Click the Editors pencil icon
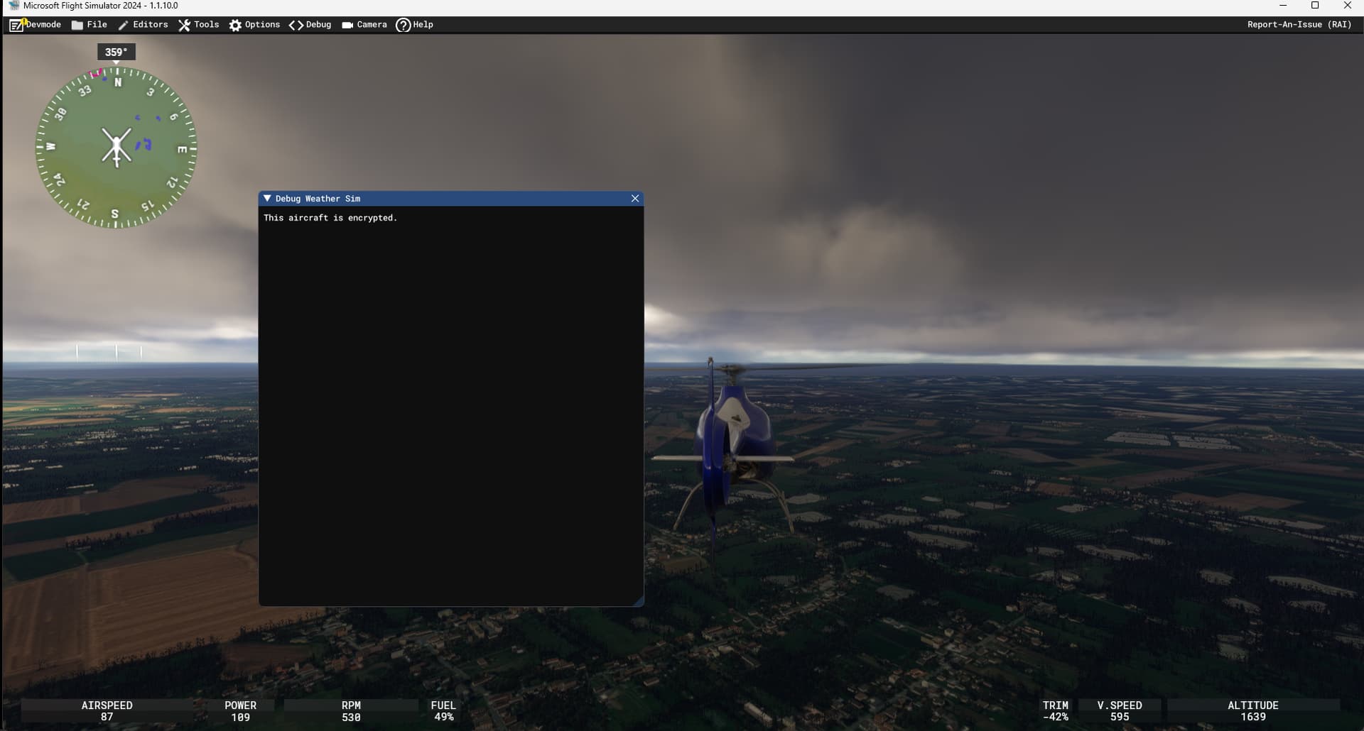Screen dimensions: 1364x731 pyautogui.click(x=123, y=26)
